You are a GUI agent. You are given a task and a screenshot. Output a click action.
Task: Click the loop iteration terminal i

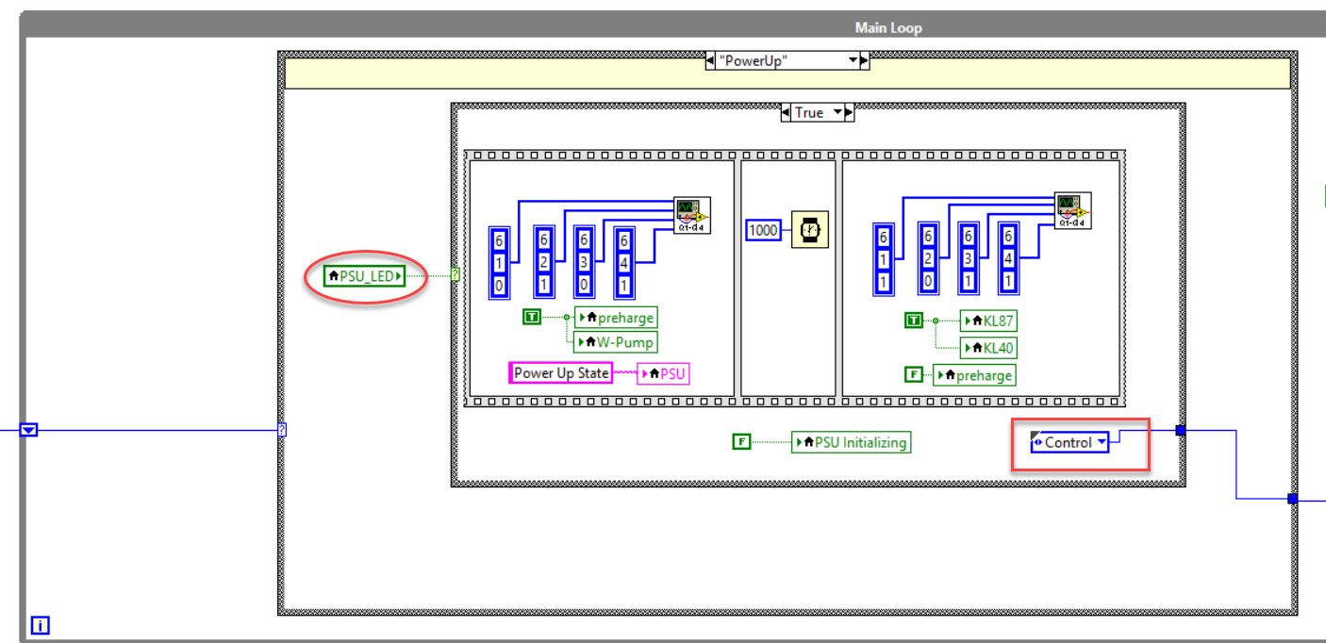(41, 624)
